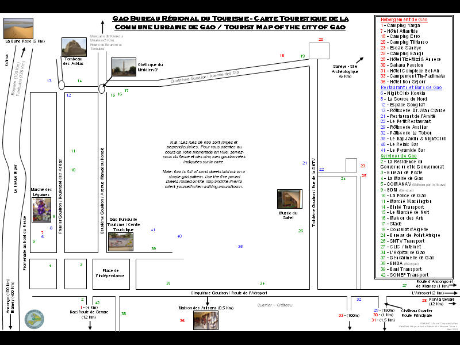Select the 'Sanèye - Site Archéologique (6 Km)' label

click(345, 71)
